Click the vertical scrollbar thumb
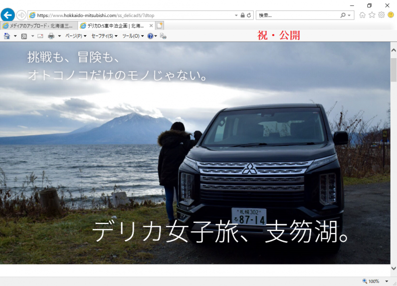Image resolution: width=397 pixels, height=286 pixels. pyautogui.click(x=393, y=70)
